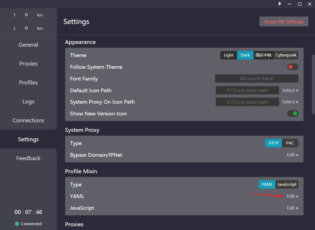Click the Font Family label
Image resolution: width=315 pixels, height=230 pixels.
coord(84,79)
